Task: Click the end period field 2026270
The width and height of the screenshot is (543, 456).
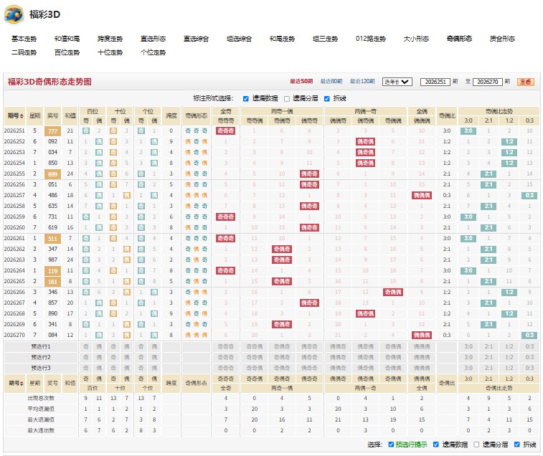Action: [x=488, y=82]
